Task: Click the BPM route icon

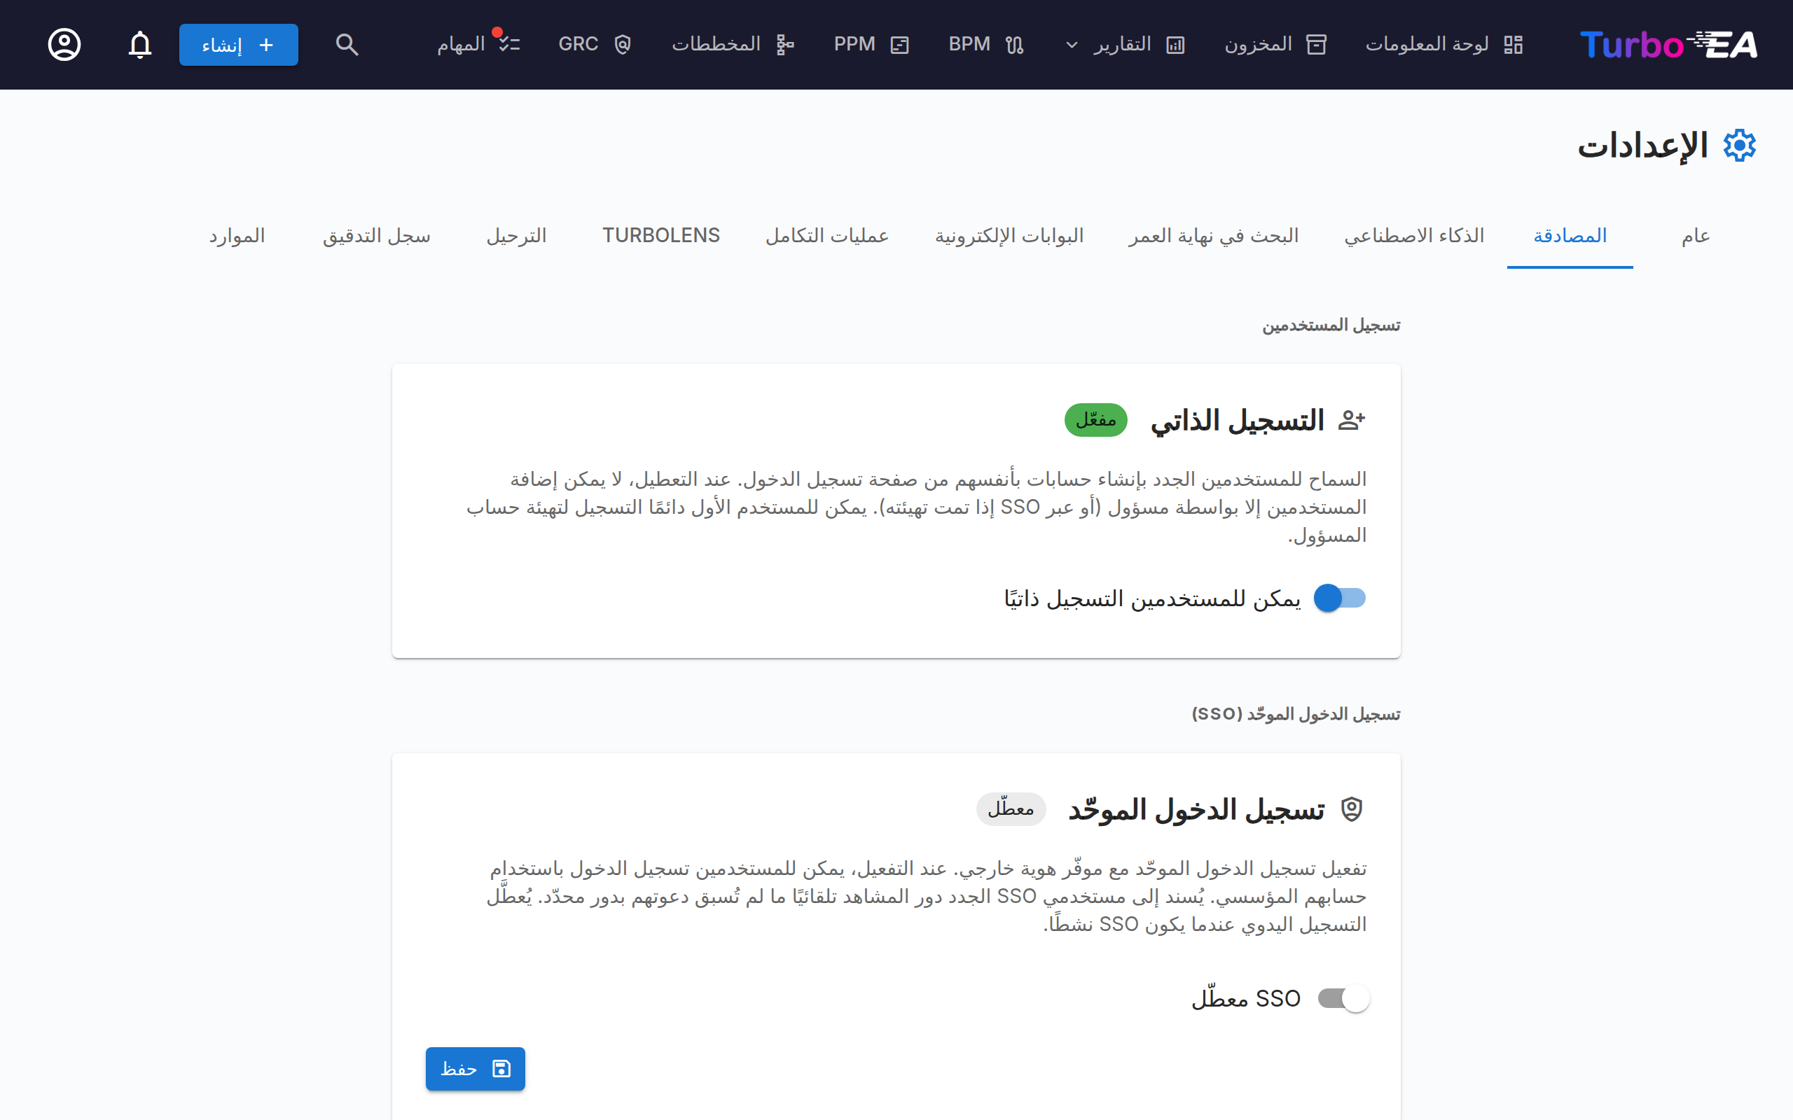Action: click(1014, 44)
